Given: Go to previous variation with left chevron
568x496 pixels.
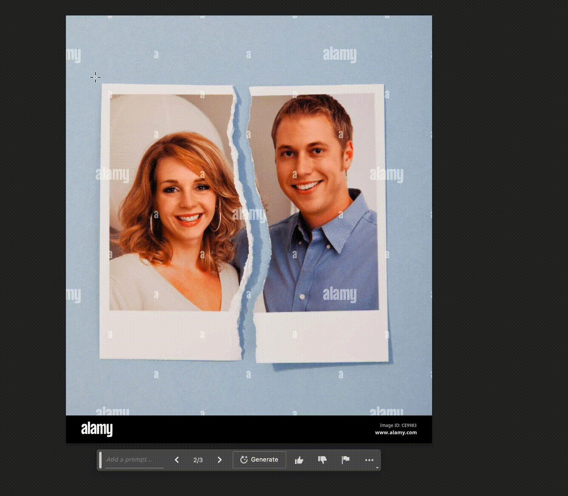Looking at the screenshot, I should (x=176, y=460).
